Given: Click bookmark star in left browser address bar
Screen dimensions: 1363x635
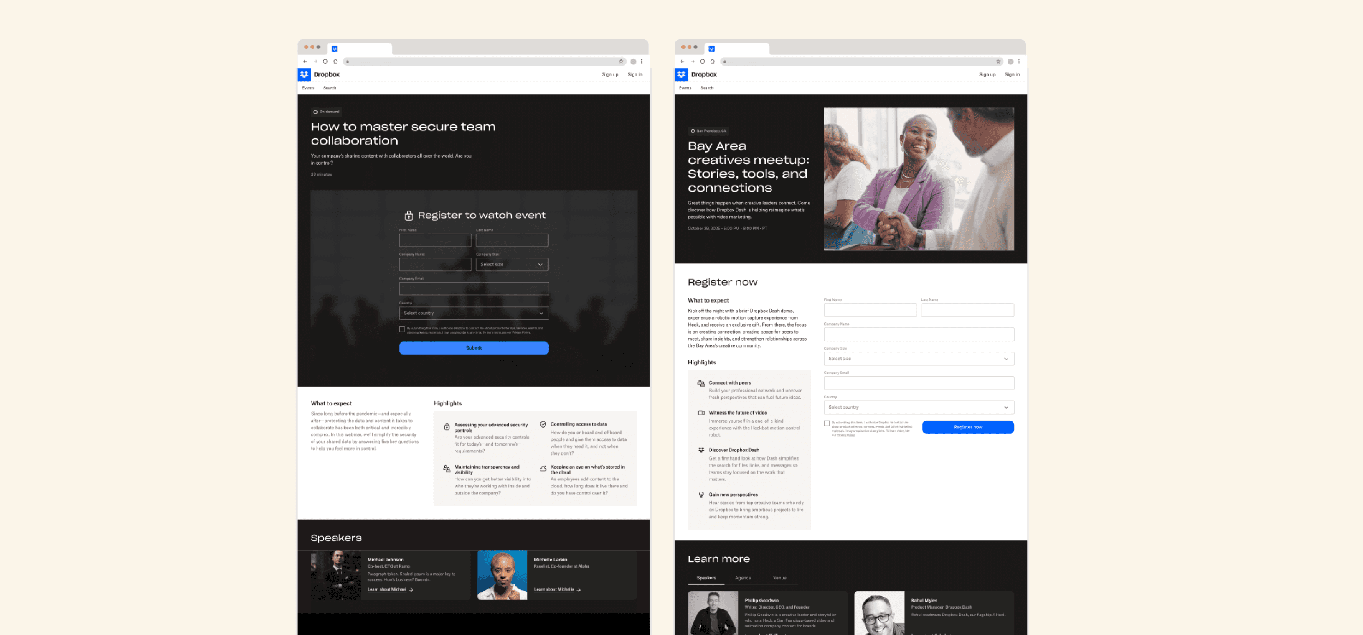Looking at the screenshot, I should point(620,61).
